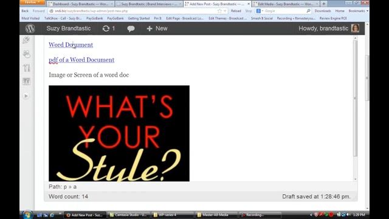
Task: Open the comments bubble icon
Action: 131,29
